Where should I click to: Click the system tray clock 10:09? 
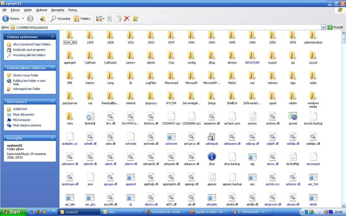coord(339,212)
